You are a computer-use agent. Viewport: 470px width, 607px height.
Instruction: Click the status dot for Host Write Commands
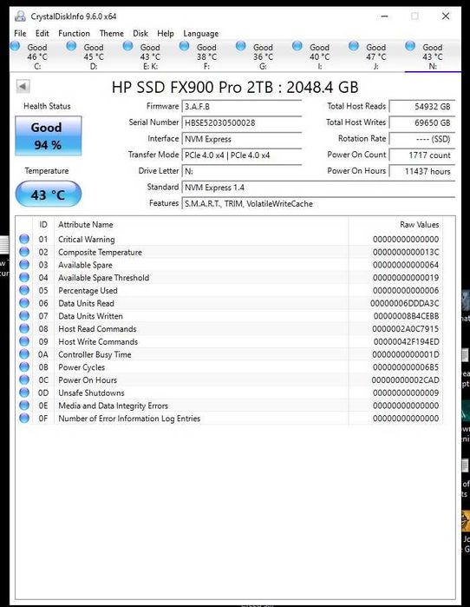tap(24, 341)
